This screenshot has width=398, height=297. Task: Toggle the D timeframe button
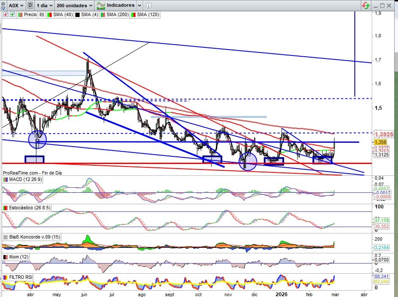tap(30, 6)
